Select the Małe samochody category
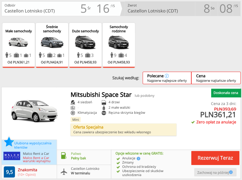This screenshot has height=180, width=242. pyautogui.click(x=19, y=45)
